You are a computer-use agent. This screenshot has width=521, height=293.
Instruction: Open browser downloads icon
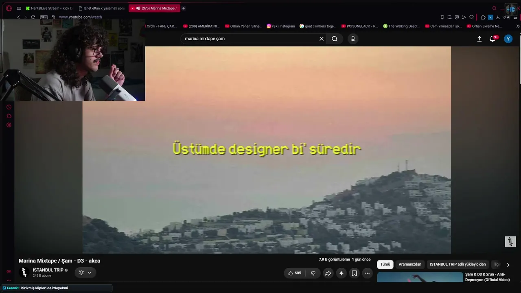497,17
